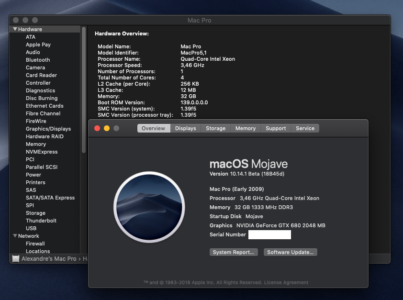The height and width of the screenshot is (300, 403).
Task: Select Card Reader in the sidebar
Action: [x=41, y=75]
